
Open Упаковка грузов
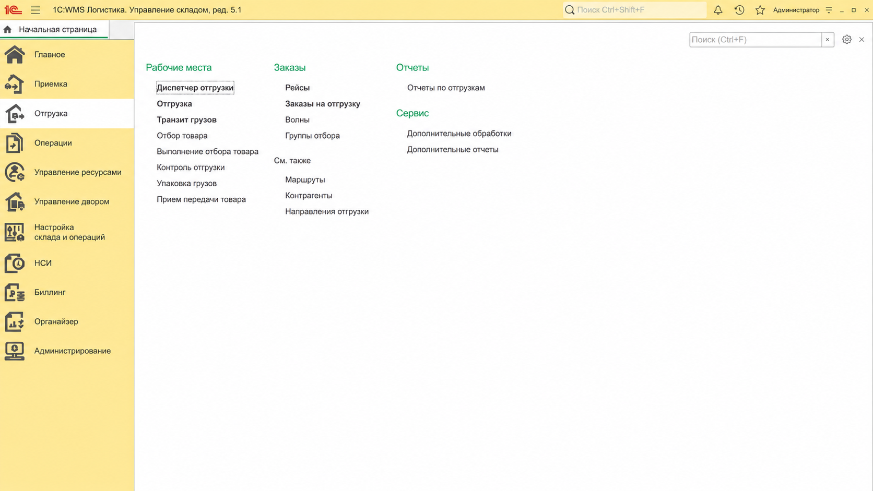[x=187, y=183]
